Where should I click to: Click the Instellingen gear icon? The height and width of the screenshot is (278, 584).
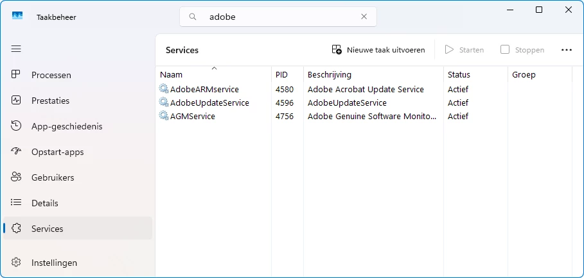click(x=16, y=263)
